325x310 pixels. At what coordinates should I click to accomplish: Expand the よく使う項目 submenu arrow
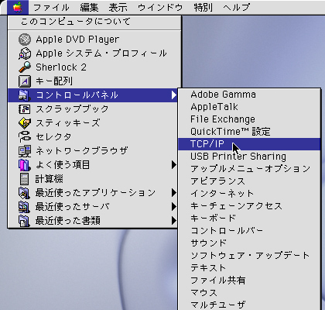pos(174,164)
